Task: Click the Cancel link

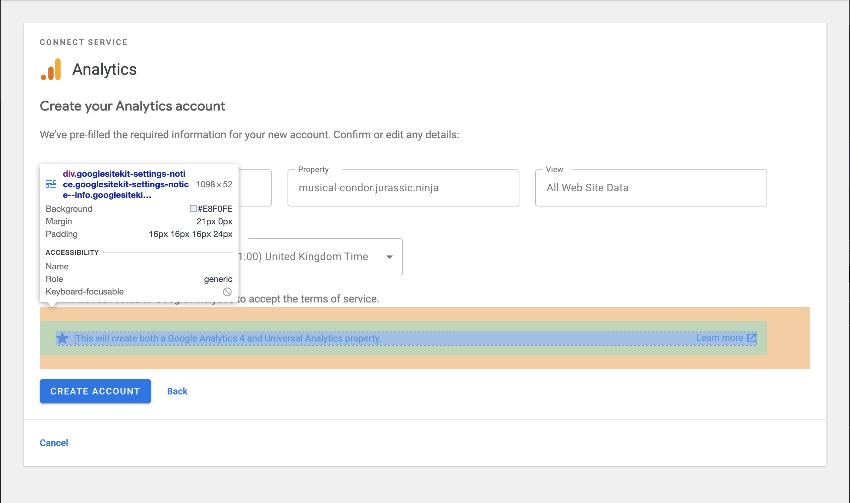Action: point(54,443)
